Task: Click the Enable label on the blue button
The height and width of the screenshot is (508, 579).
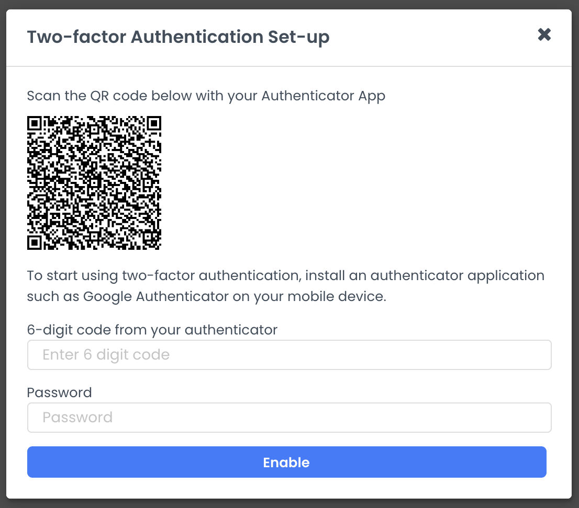Action: (x=286, y=462)
